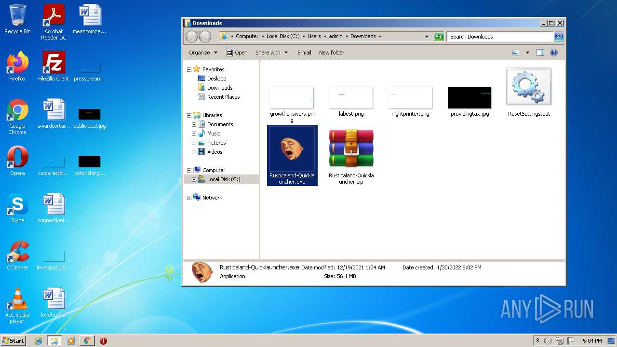Expand the Downloads breadcrumb arrow
Image resolution: width=617 pixels, height=347 pixels.
click(x=380, y=37)
